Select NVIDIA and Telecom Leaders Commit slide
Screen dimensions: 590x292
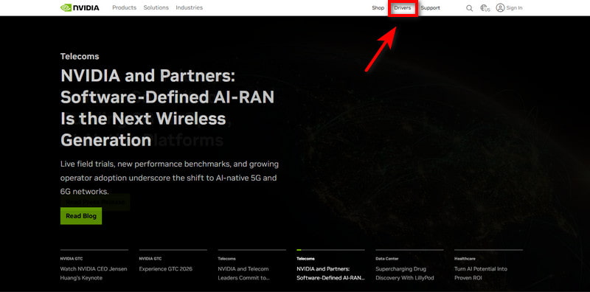tap(251, 265)
